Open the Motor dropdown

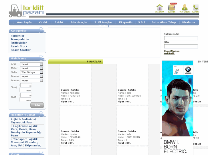coord(31,68)
